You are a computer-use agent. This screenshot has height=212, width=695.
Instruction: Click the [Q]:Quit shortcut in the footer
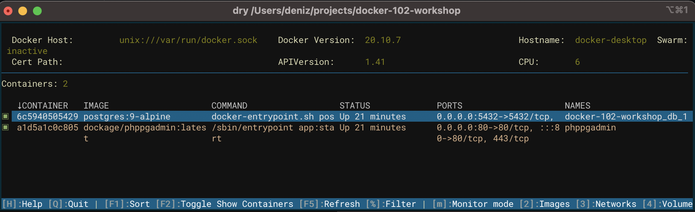click(x=68, y=204)
